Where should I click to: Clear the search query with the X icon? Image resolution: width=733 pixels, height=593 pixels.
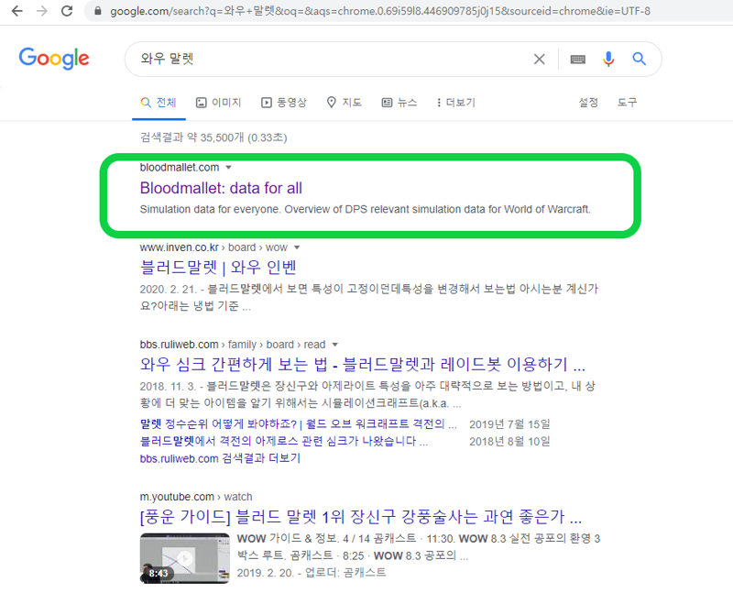[x=539, y=59]
